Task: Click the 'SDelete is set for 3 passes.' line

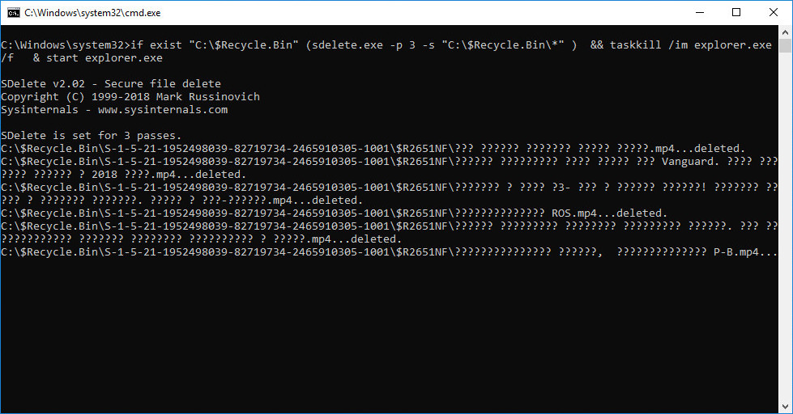Action: [x=91, y=135]
